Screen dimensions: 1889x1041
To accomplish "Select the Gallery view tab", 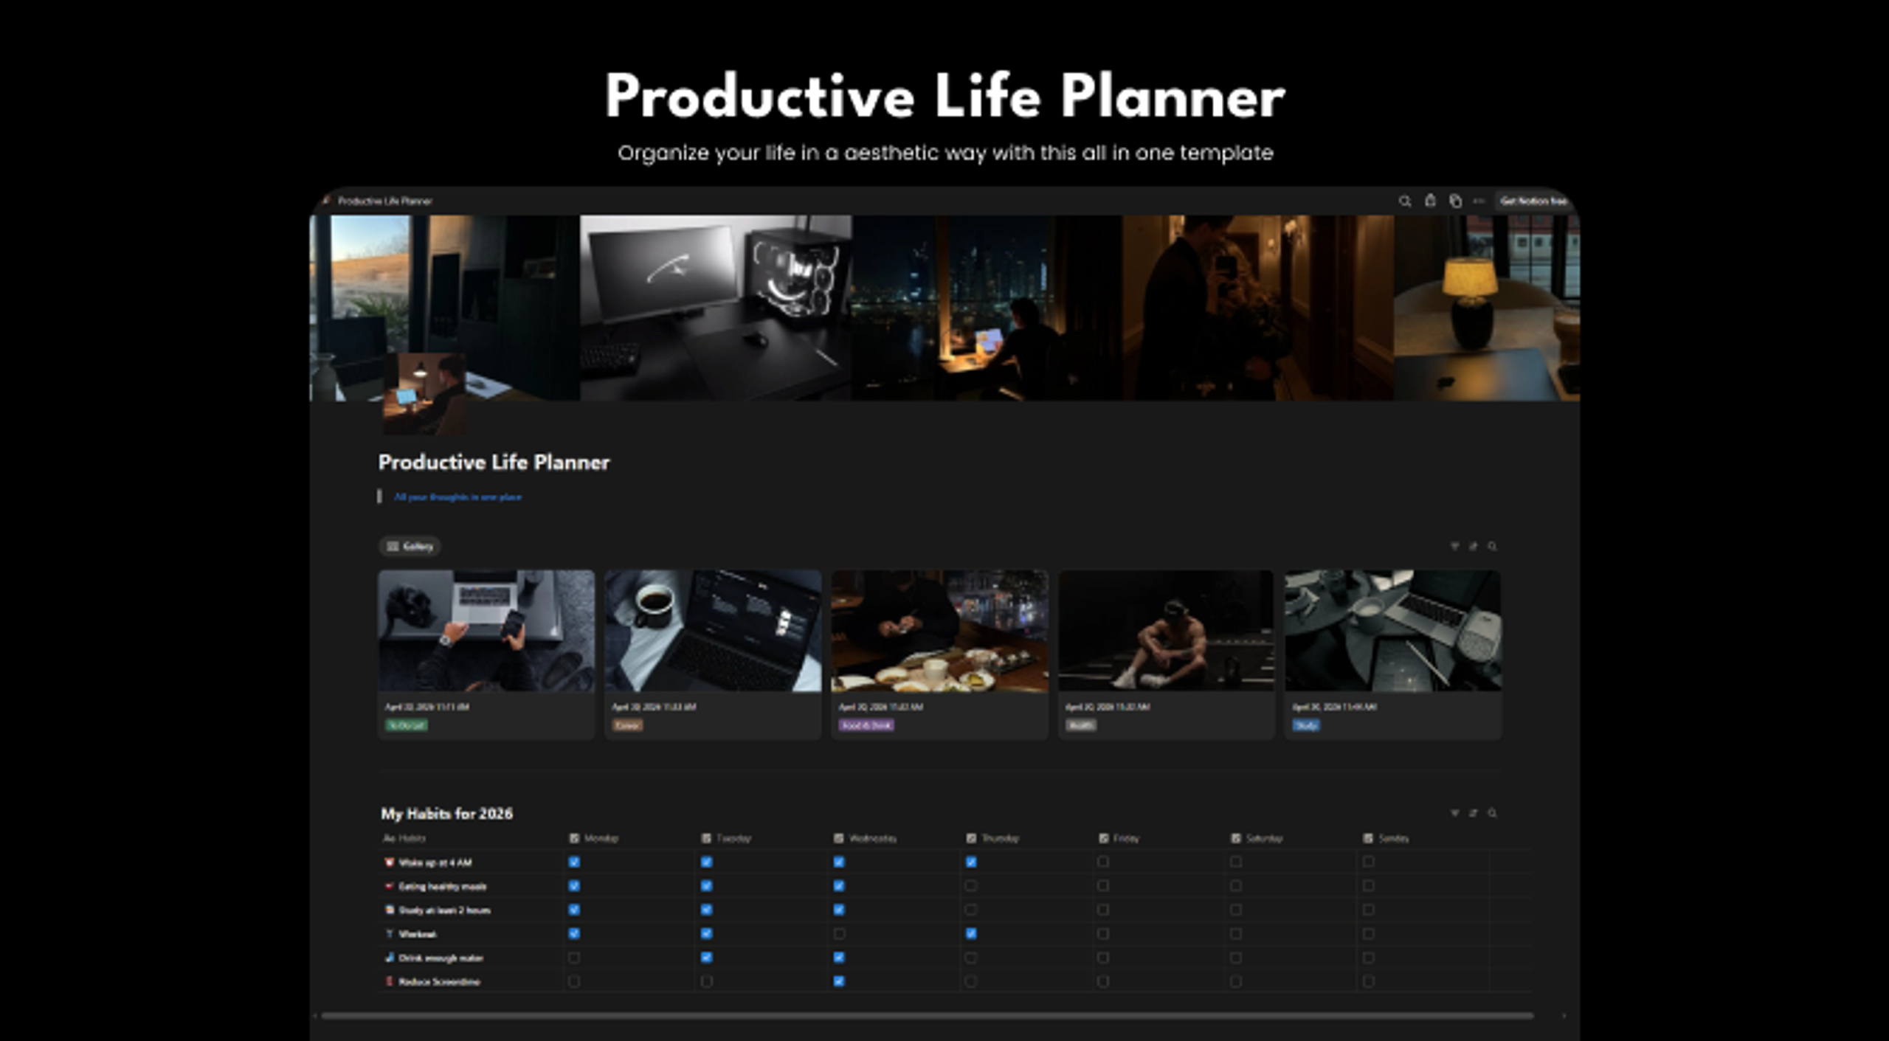I will point(410,546).
